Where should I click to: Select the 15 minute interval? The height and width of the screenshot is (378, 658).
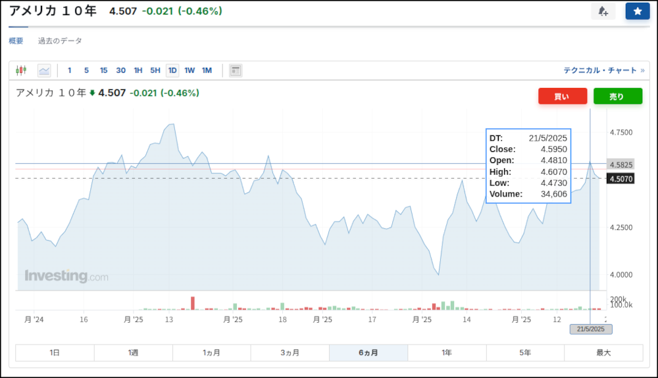click(103, 70)
